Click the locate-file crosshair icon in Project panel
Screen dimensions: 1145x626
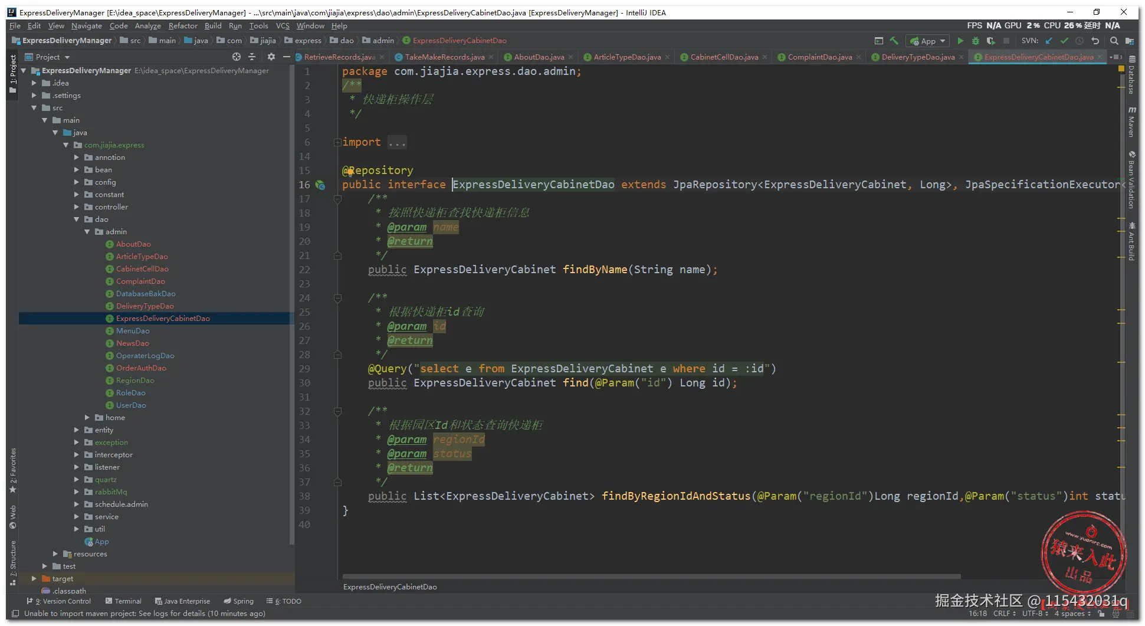tap(237, 57)
